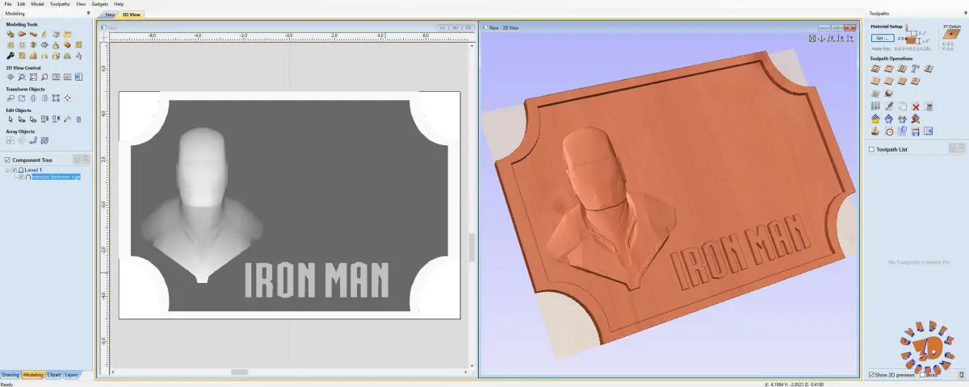Pin toggle for the Modeling panel
The width and height of the screenshot is (969, 387).
(87, 14)
